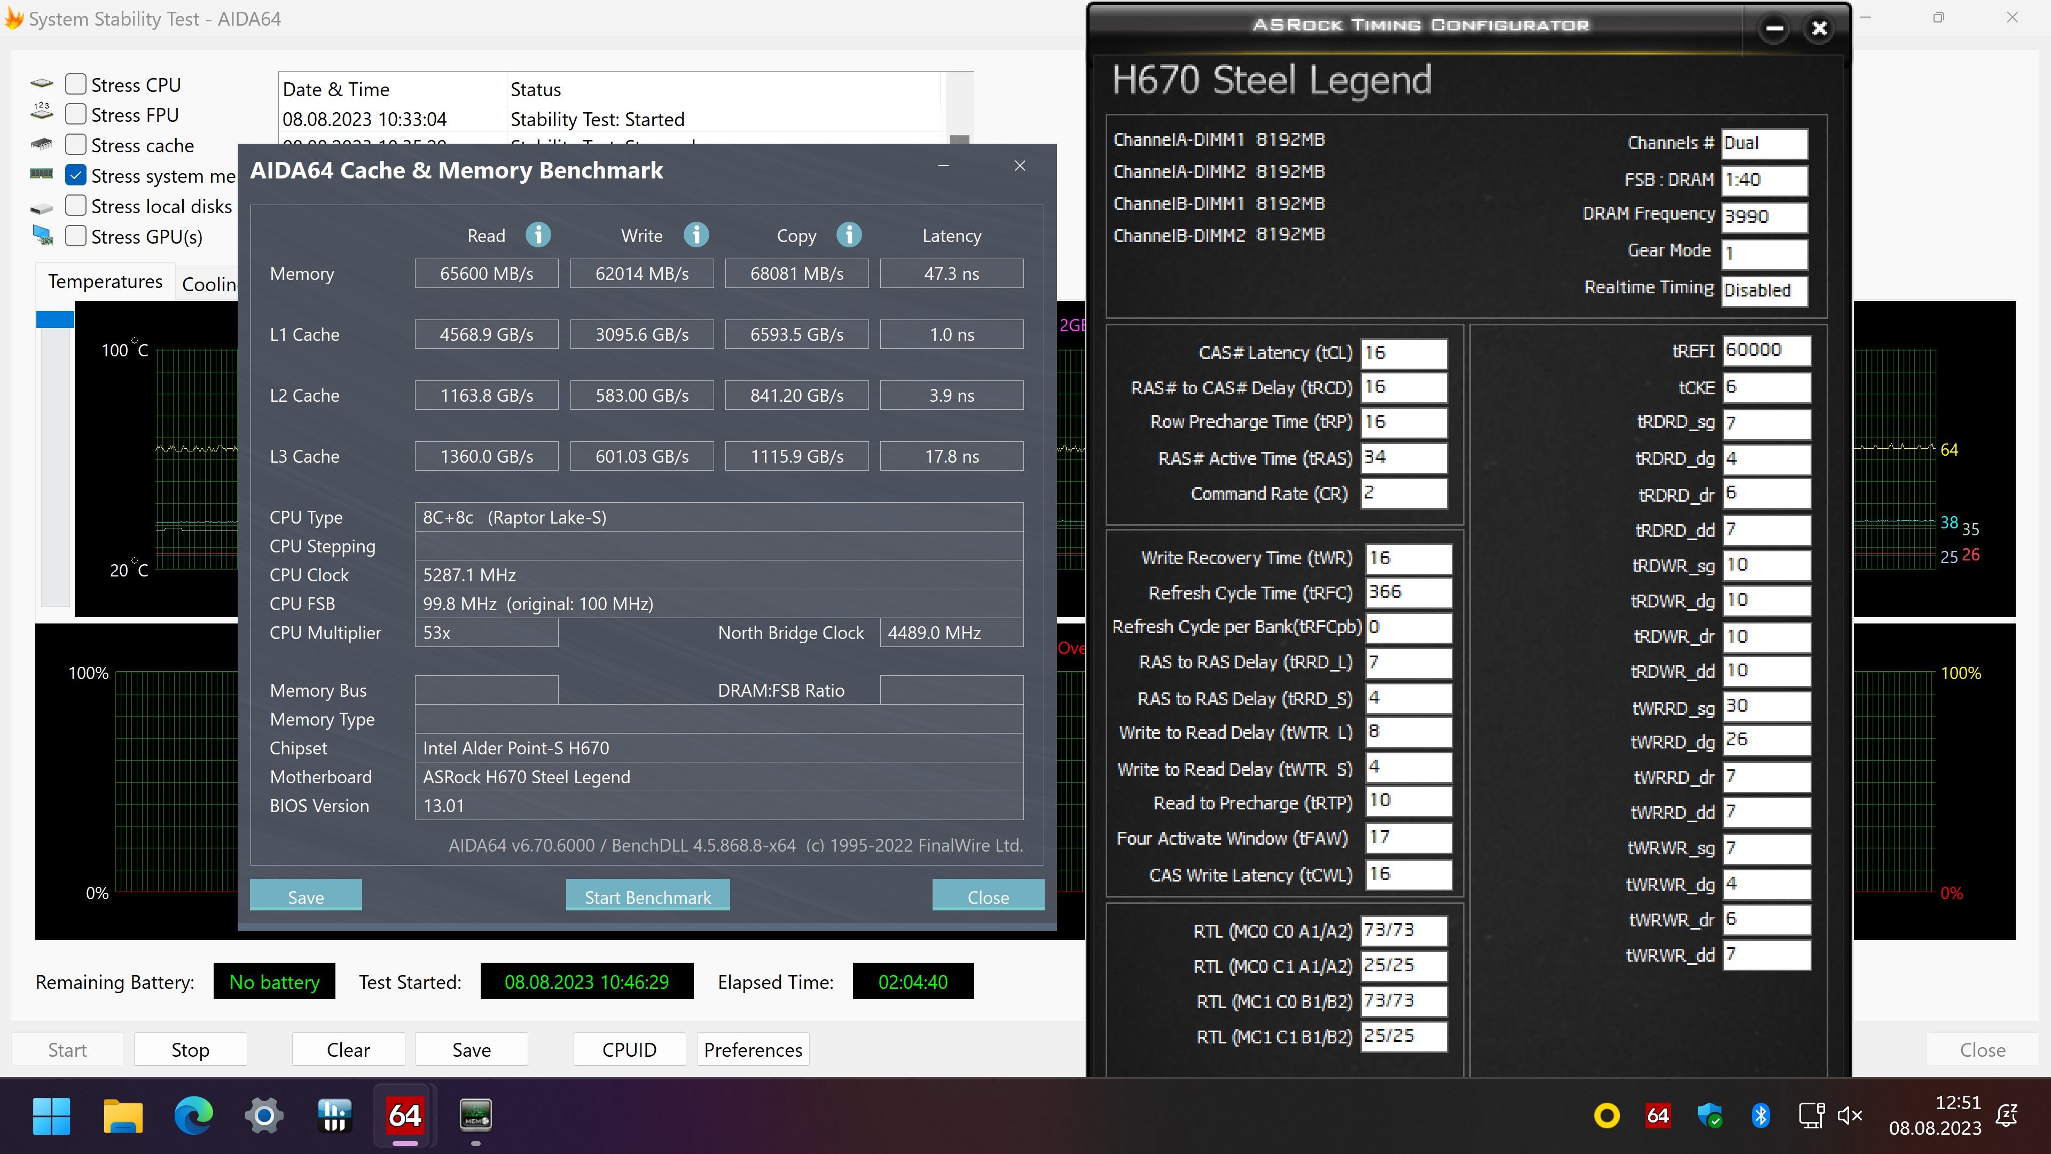Open Preferences in stability test
The image size is (2051, 1154).
pos(753,1050)
